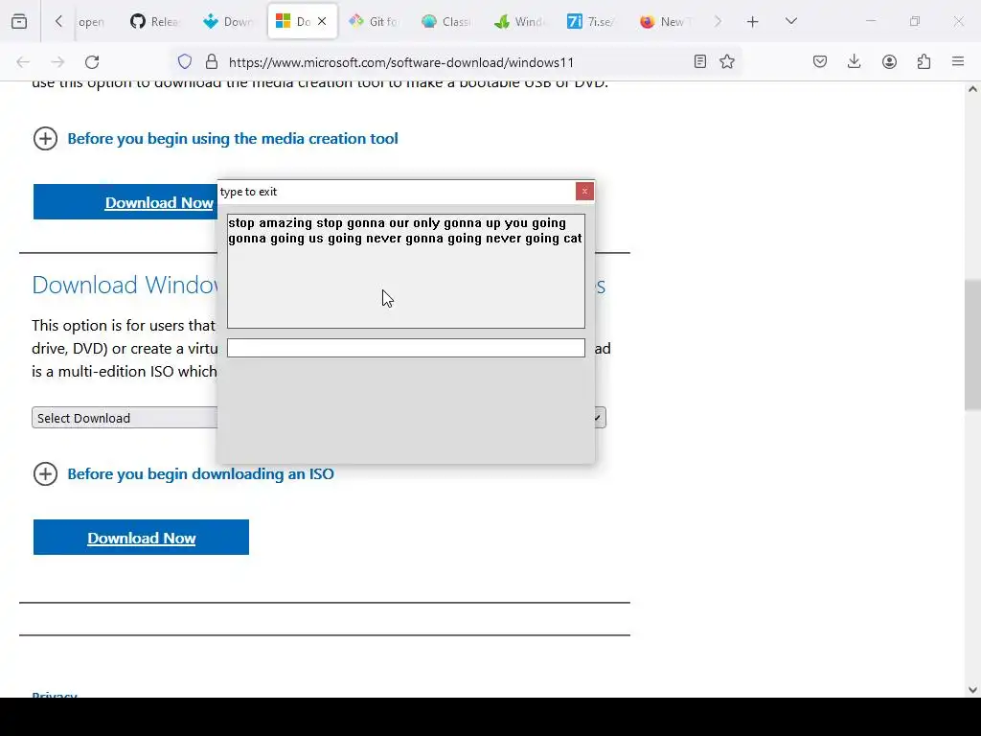
Task: Toggle reader view icon
Action: click(x=700, y=62)
